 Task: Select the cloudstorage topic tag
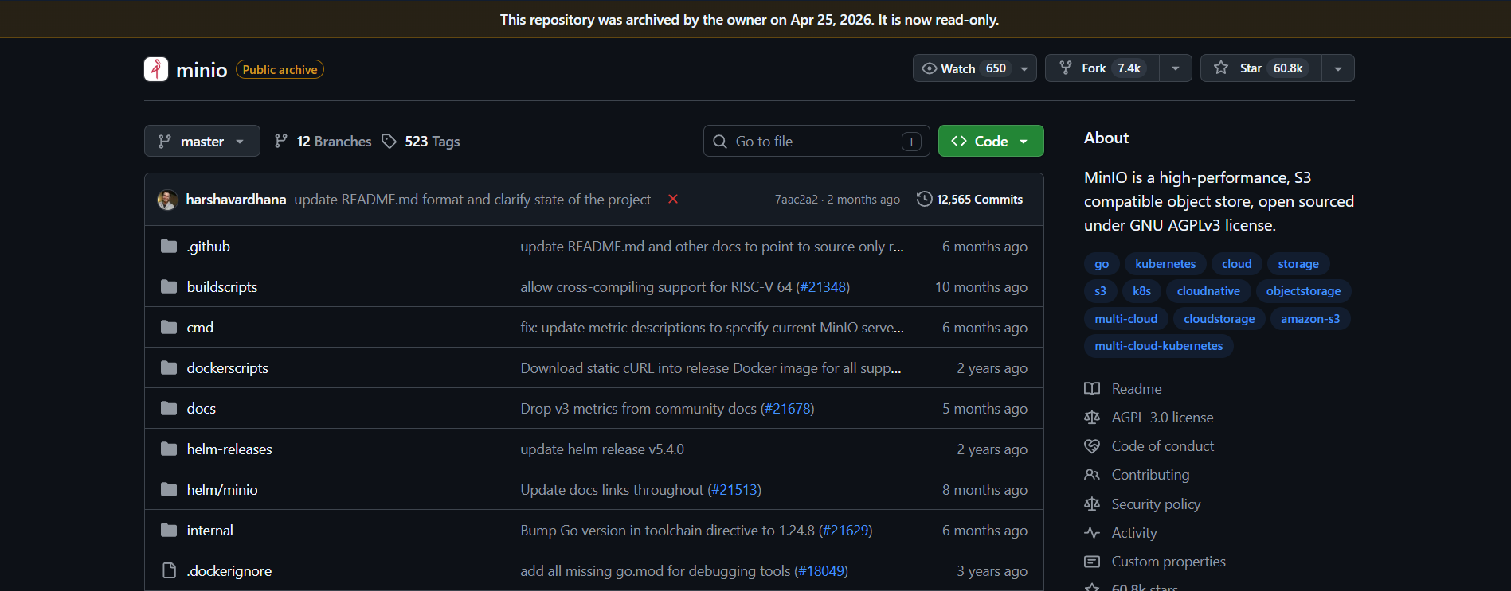click(1219, 319)
